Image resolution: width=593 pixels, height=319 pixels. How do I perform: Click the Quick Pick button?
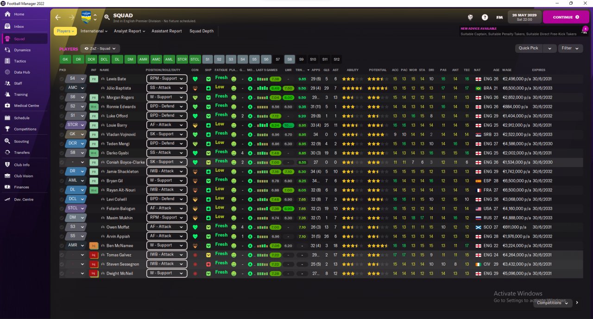pos(529,48)
